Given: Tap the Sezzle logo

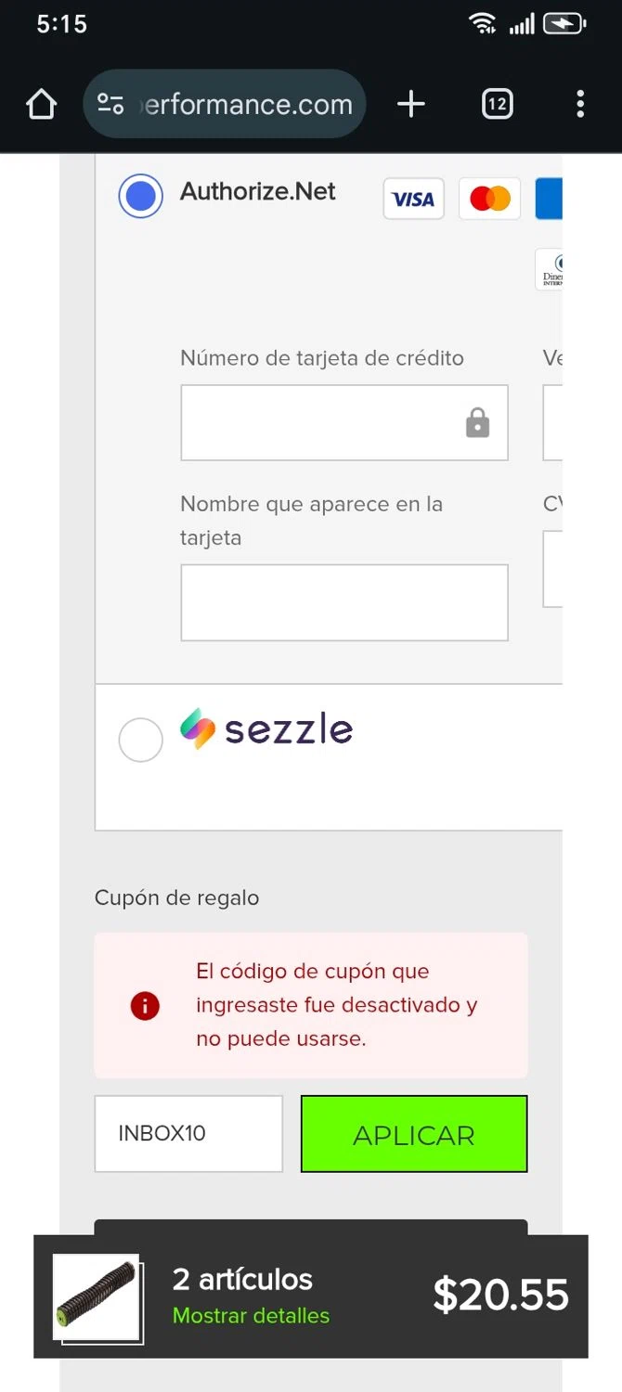Looking at the screenshot, I should coord(266,729).
